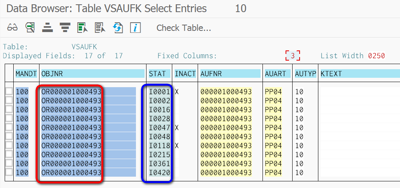Sort entries in descending order
Viewport: 400px width, 188px height.
pos(65,27)
